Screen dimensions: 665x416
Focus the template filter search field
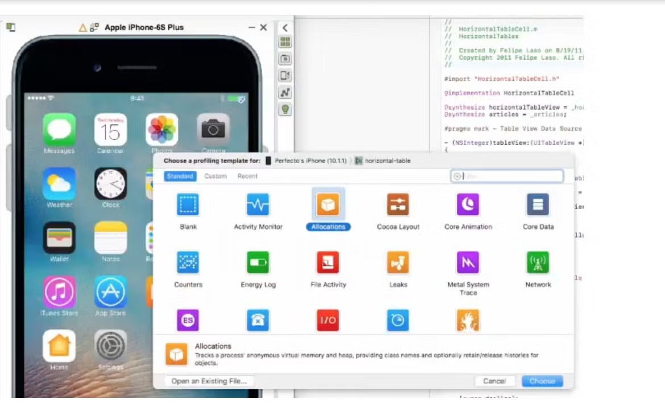[507, 176]
